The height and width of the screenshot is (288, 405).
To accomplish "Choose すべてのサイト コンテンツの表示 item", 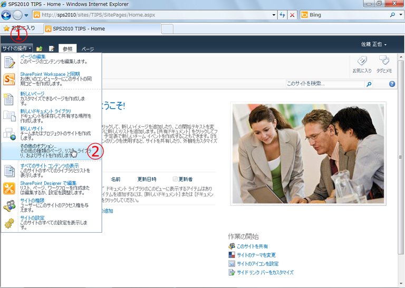I will coord(52,171).
